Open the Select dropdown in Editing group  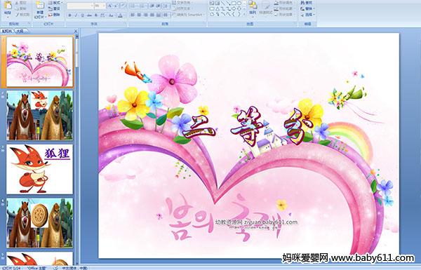point(307,15)
